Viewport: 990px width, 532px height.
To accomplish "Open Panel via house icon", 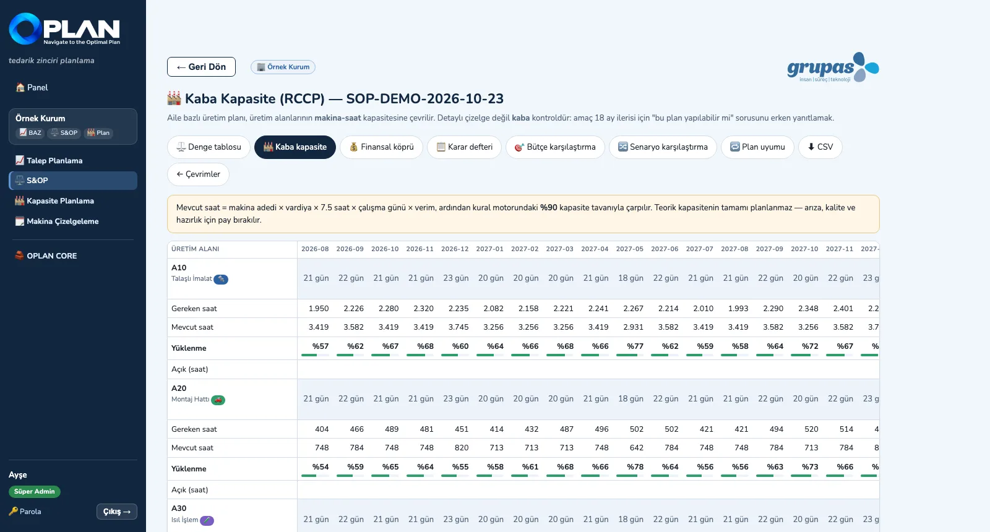I will [x=20, y=88].
